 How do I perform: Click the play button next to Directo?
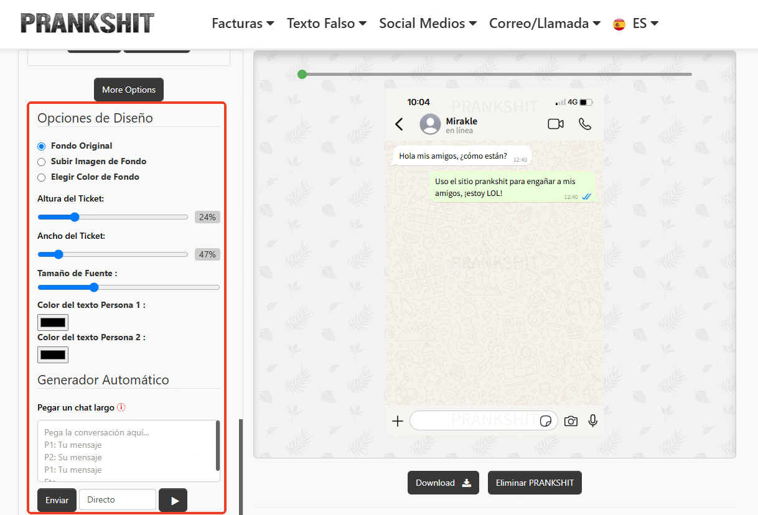click(x=173, y=500)
